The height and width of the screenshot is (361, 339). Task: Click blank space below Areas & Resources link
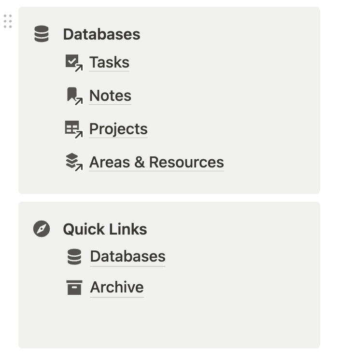[x=169, y=183]
